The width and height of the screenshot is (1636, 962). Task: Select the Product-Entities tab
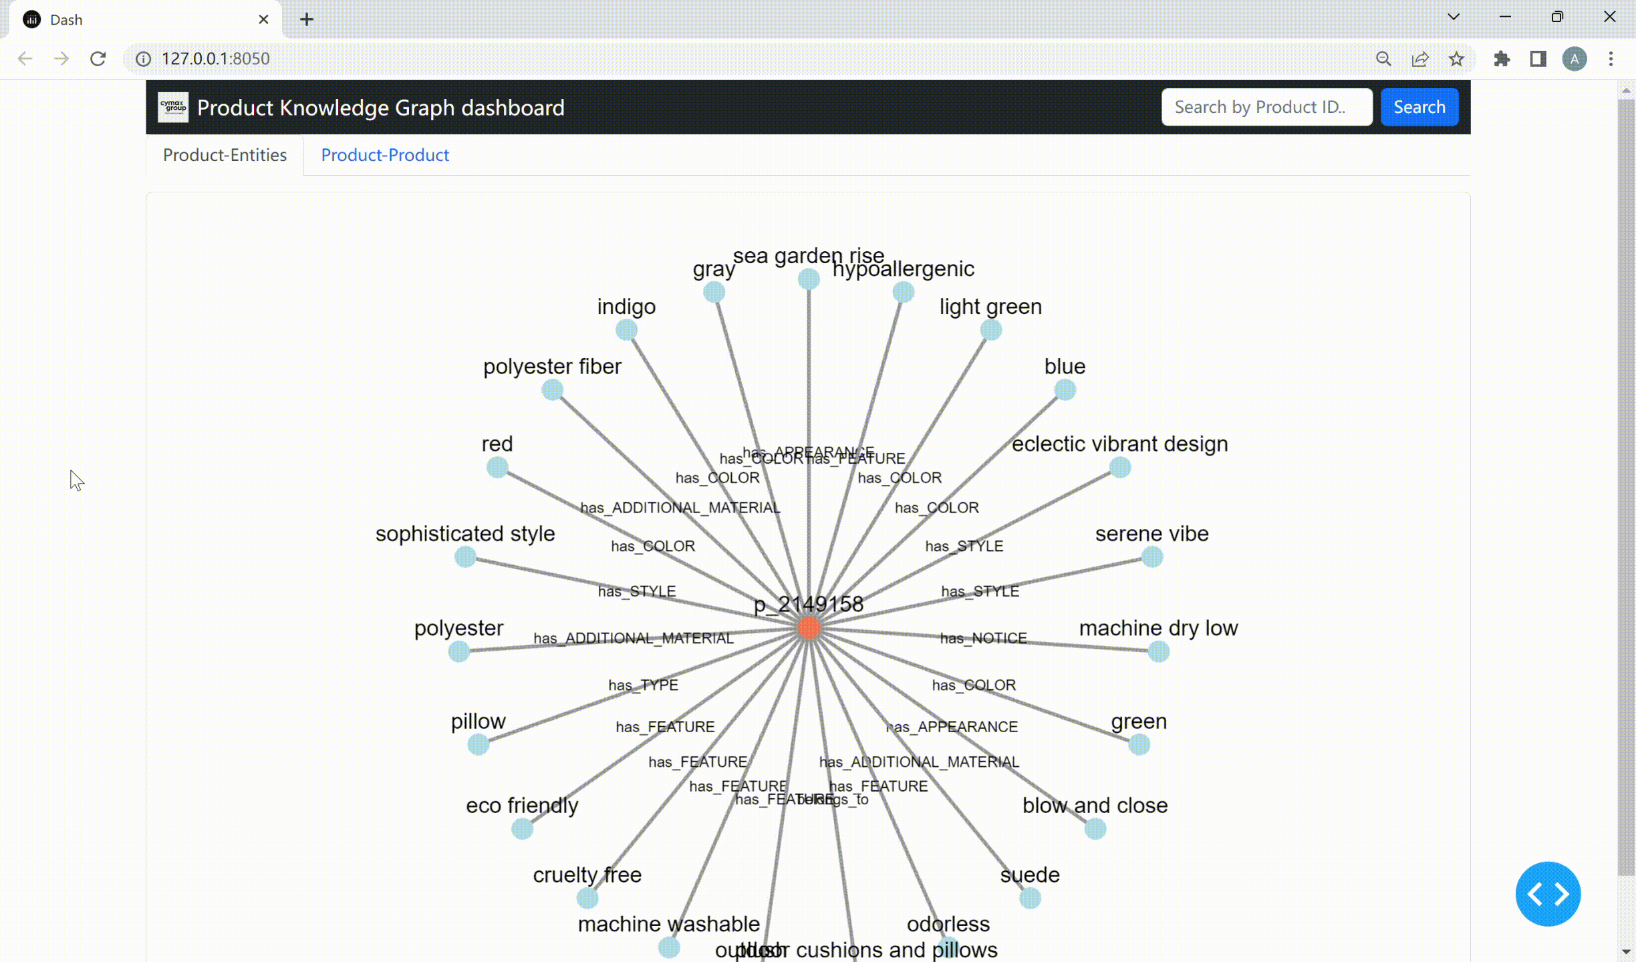point(225,155)
